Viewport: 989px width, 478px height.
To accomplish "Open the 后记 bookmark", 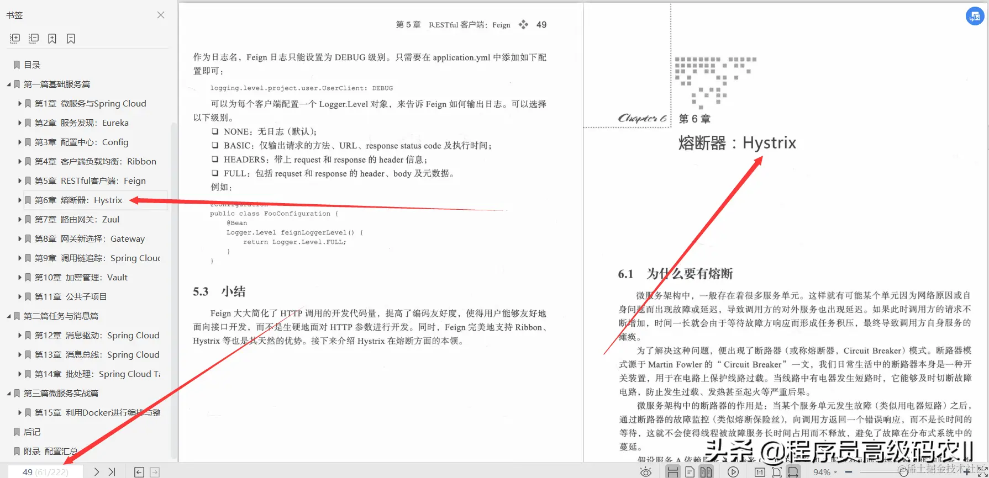I will click(32, 432).
